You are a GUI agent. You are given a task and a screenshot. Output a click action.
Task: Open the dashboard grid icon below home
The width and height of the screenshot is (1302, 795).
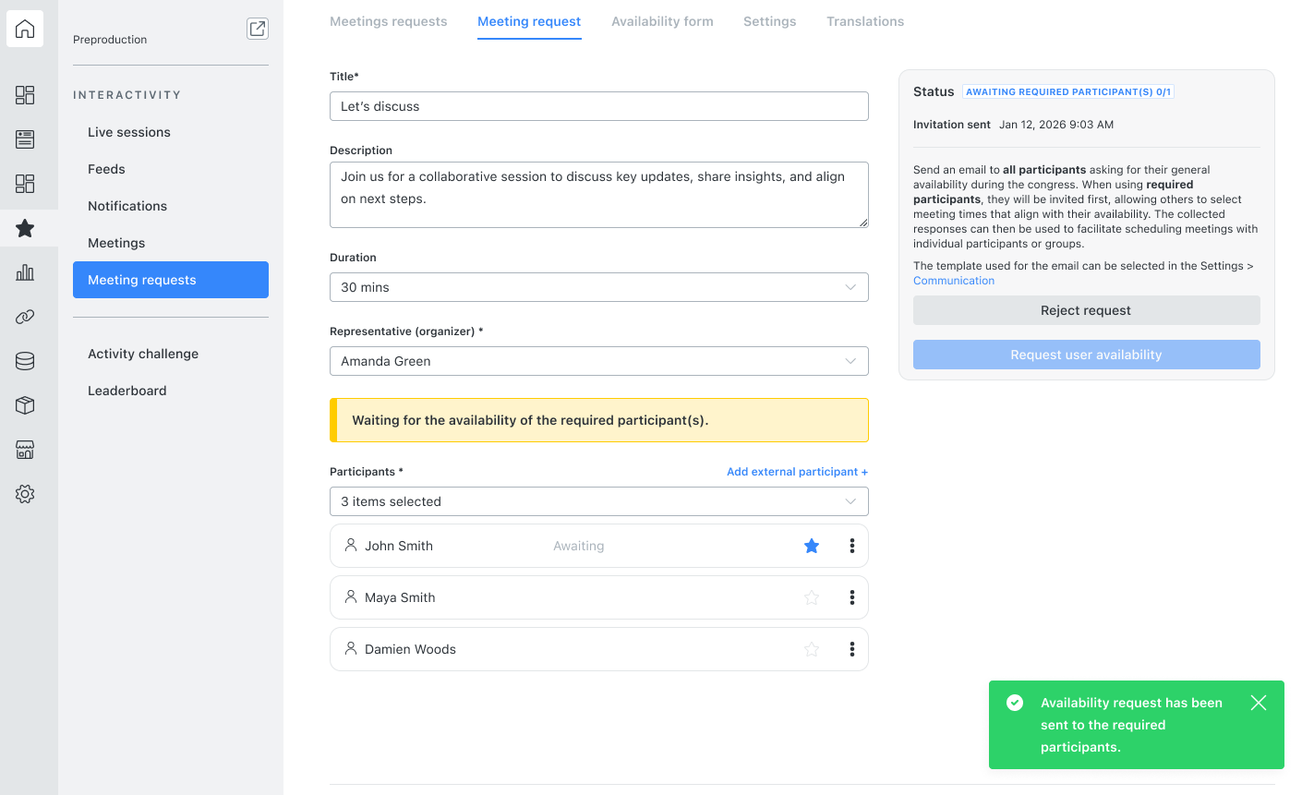coord(25,95)
